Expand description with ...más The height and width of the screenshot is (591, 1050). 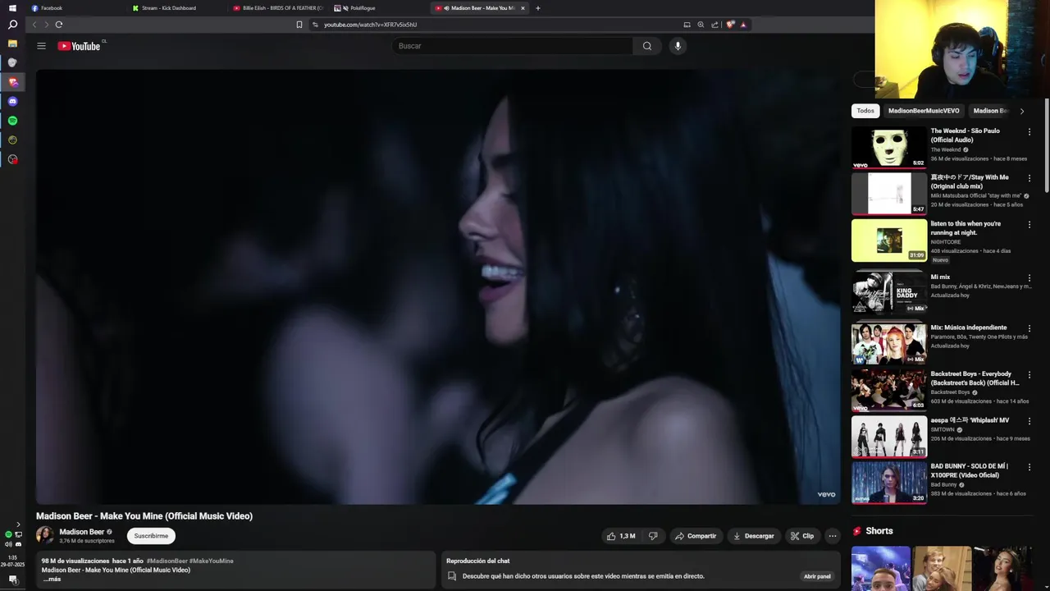coord(52,579)
